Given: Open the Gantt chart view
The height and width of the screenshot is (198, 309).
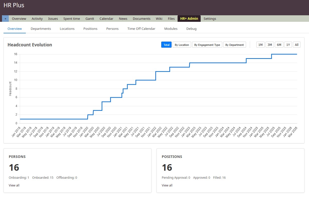Looking at the screenshot, I should 90,18.
